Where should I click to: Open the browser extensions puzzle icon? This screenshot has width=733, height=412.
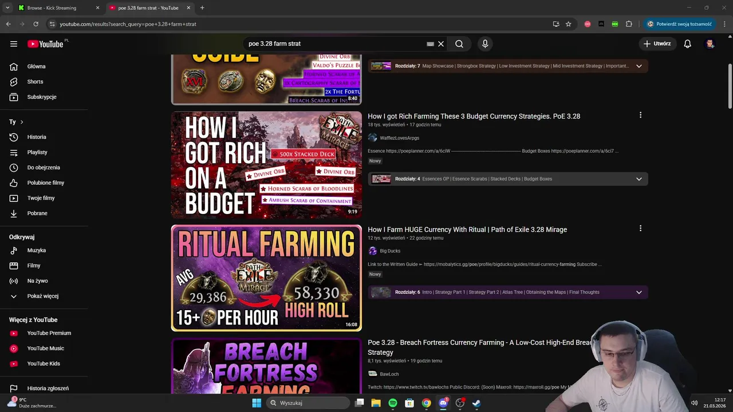(629, 24)
